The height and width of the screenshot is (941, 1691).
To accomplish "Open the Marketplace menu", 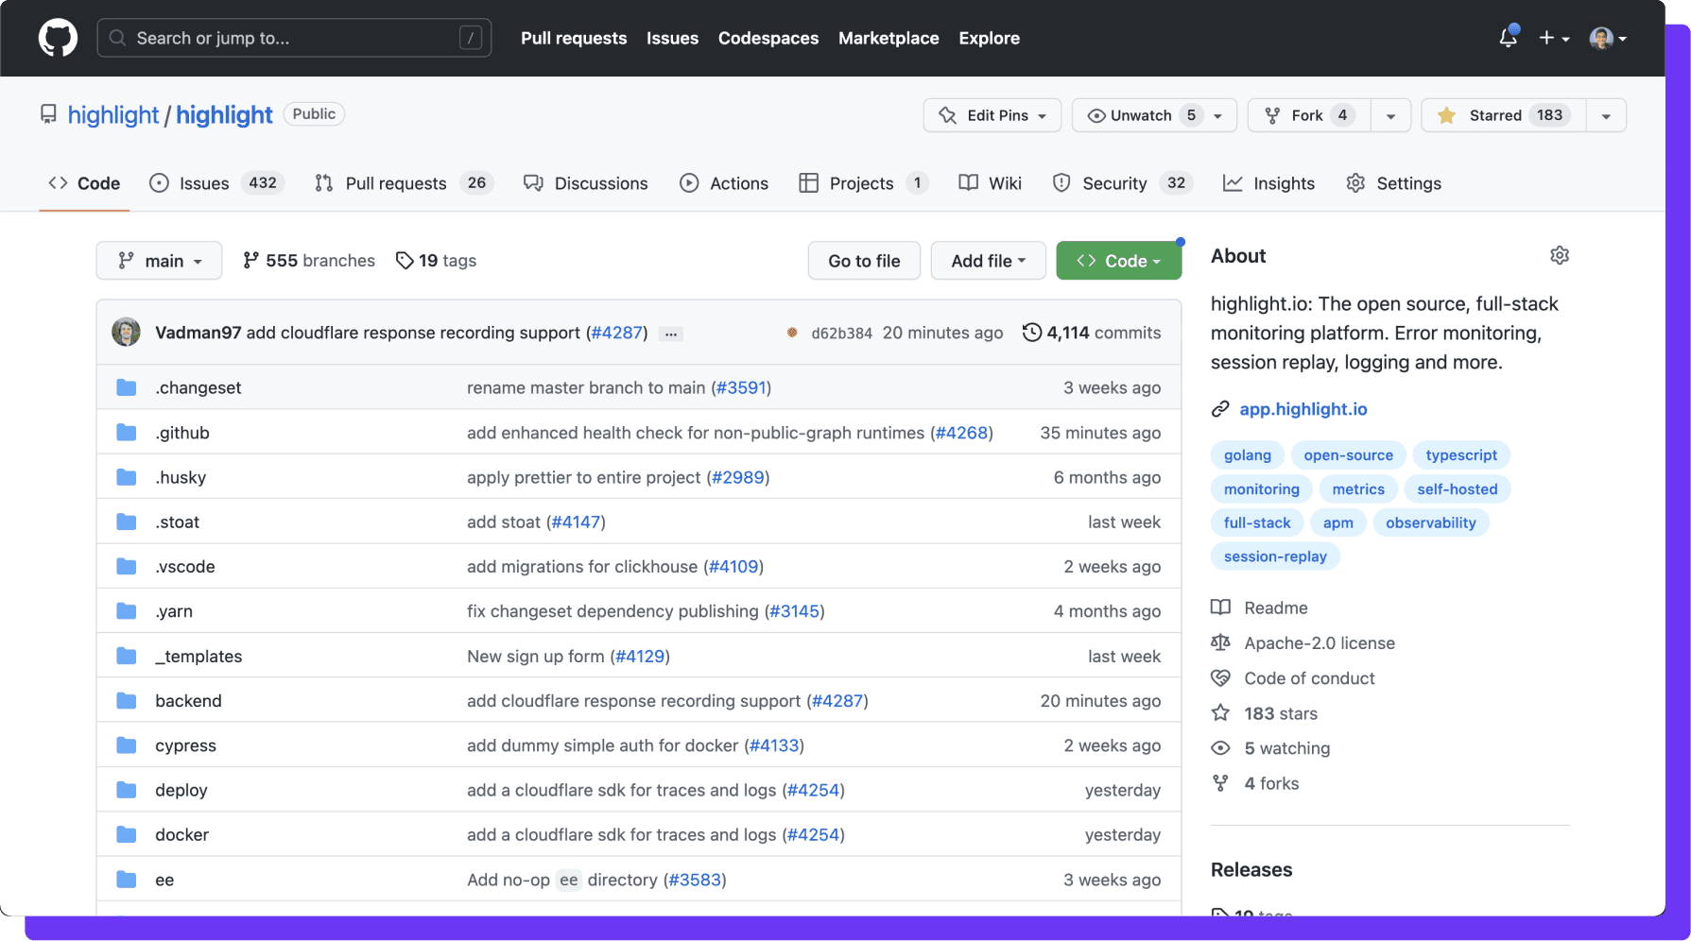I will pos(889,38).
